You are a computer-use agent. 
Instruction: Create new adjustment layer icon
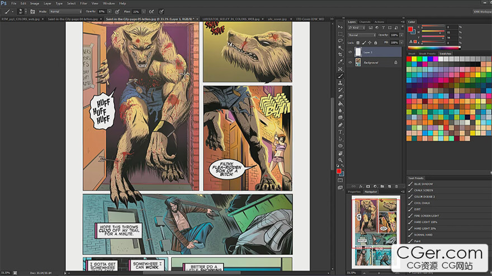click(x=375, y=186)
